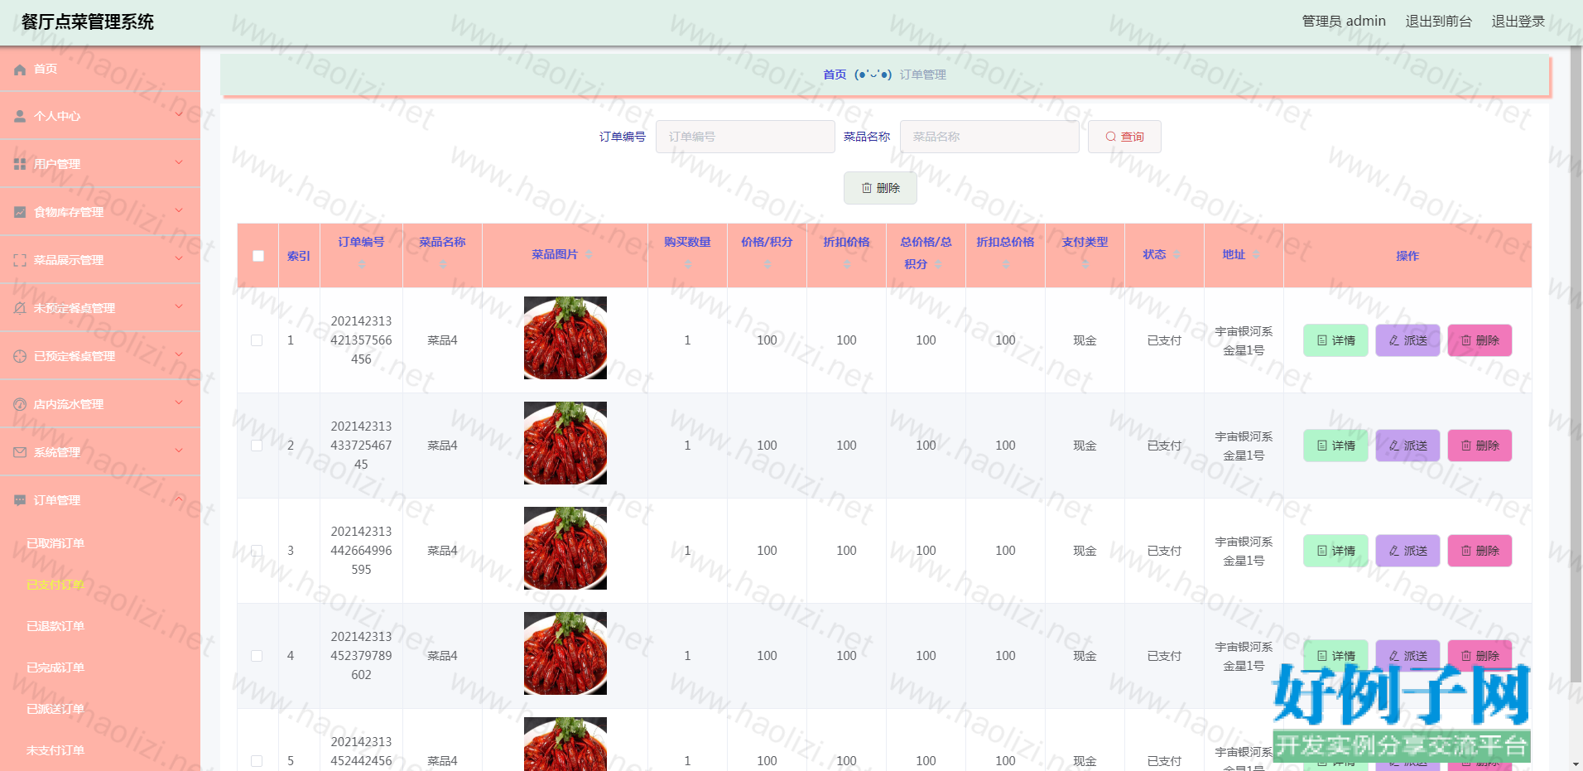Expand the 店内流水管理 chevron
Image resolution: width=1583 pixels, height=771 pixels.
[x=179, y=403]
